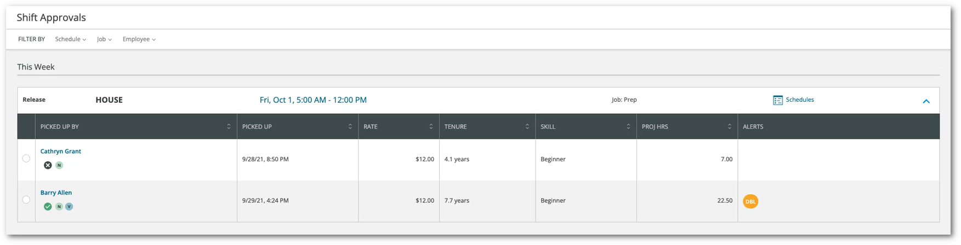The image size is (961, 245).
Task: Click the orange DBL alert badge
Action: 750,201
